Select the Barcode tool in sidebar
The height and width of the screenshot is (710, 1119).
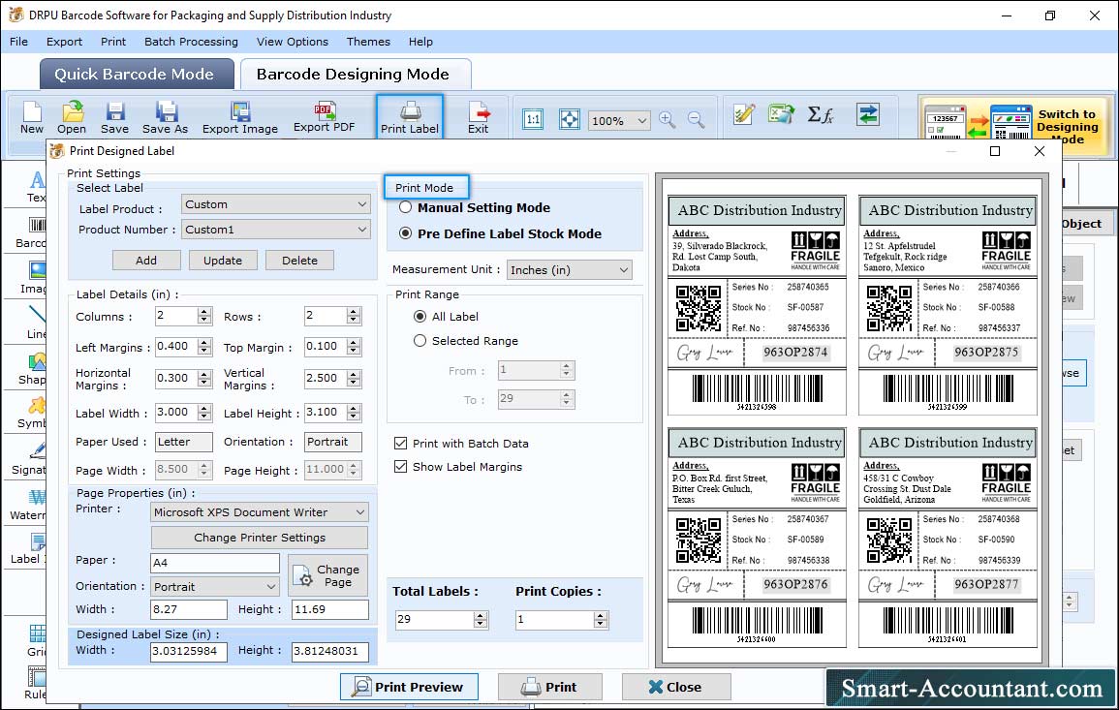(33, 233)
